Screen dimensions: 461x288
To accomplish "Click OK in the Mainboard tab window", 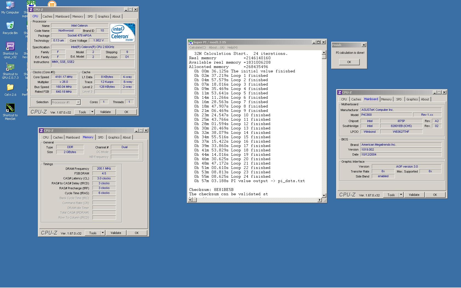I will click(435, 195).
